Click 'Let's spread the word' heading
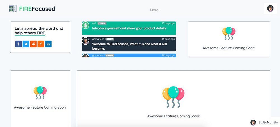280x127 pixels. pyautogui.click(x=39, y=31)
